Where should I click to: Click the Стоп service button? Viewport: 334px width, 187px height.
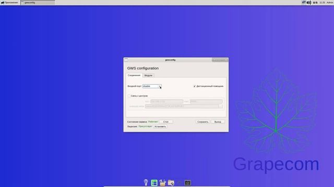pos(166,122)
